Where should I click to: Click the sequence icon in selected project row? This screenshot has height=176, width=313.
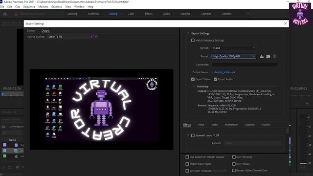coord(16,151)
